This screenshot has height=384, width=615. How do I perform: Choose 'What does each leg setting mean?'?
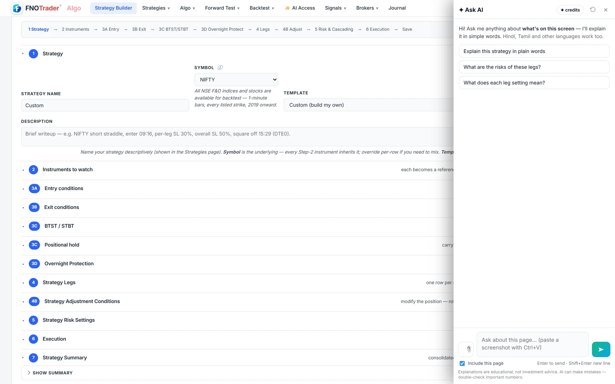click(534, 83)
